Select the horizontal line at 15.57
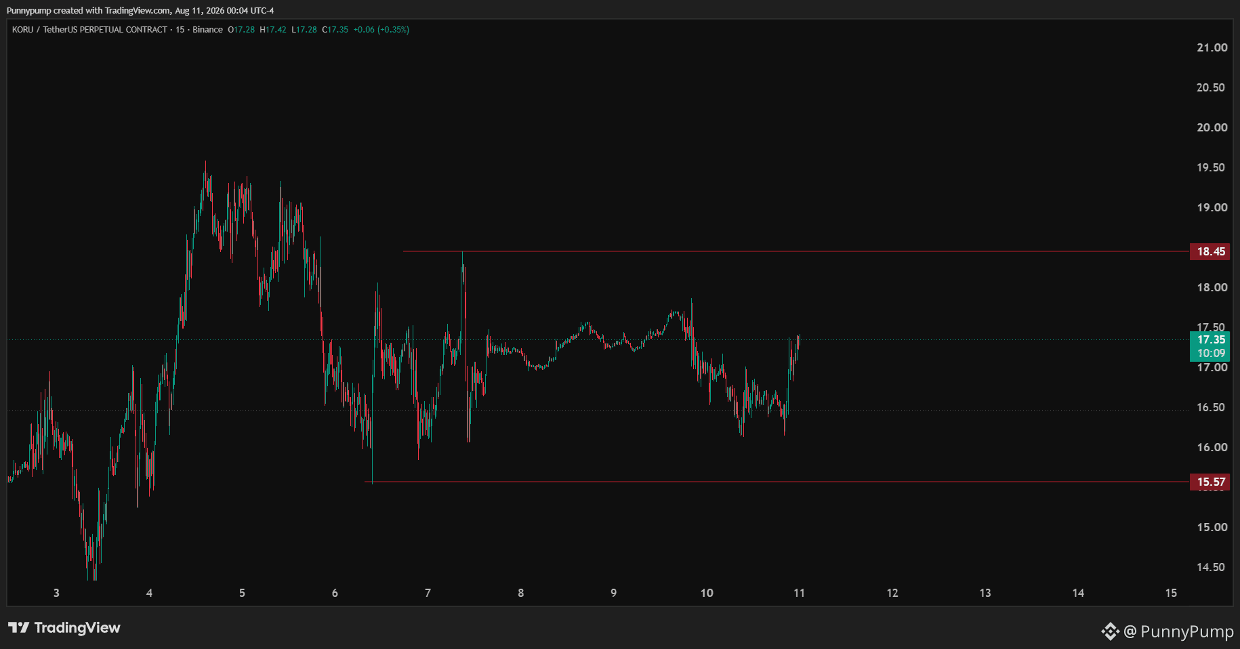Screen dimensions: 1240x649 (777, 482)
